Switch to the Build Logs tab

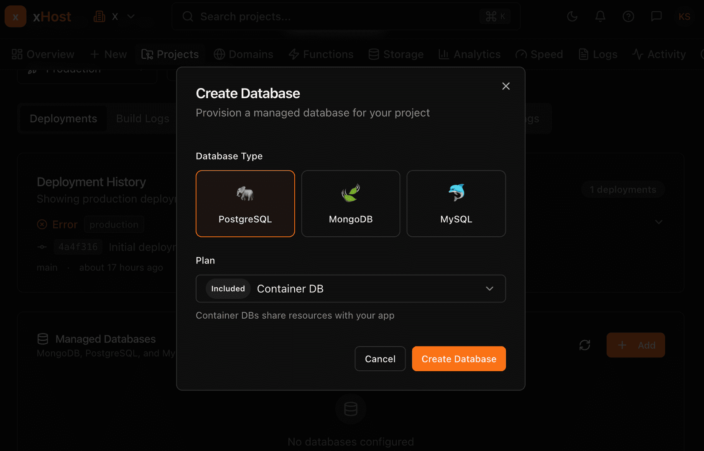(x=143, y=119)
